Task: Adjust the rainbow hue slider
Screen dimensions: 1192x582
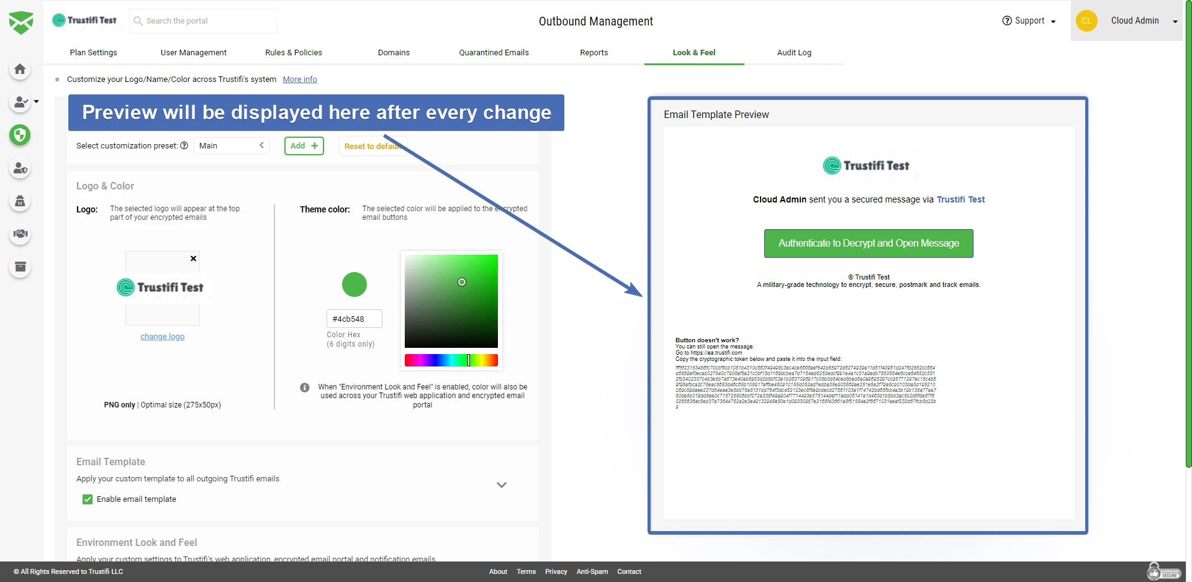Action: [x=451, y=360]
